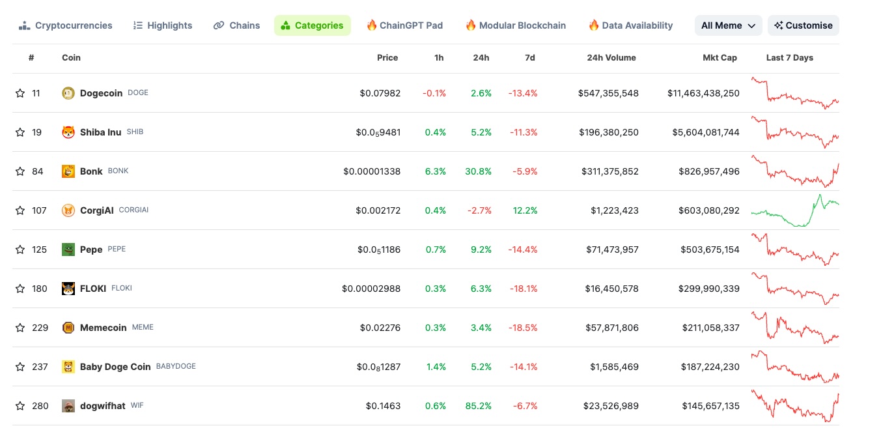This screenshot has height=428, width=896.
Task: Click the fire icon beside Modular Blockchain
Action: [471, 25]
